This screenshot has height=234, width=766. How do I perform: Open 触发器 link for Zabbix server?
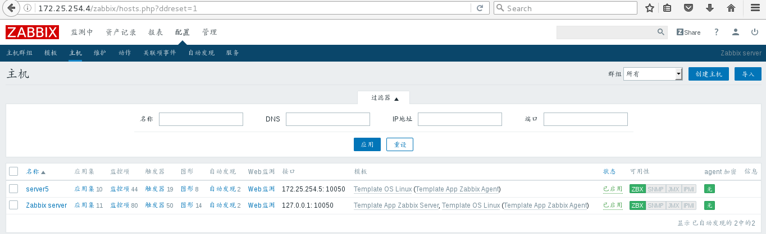click(x=155, y=205)
